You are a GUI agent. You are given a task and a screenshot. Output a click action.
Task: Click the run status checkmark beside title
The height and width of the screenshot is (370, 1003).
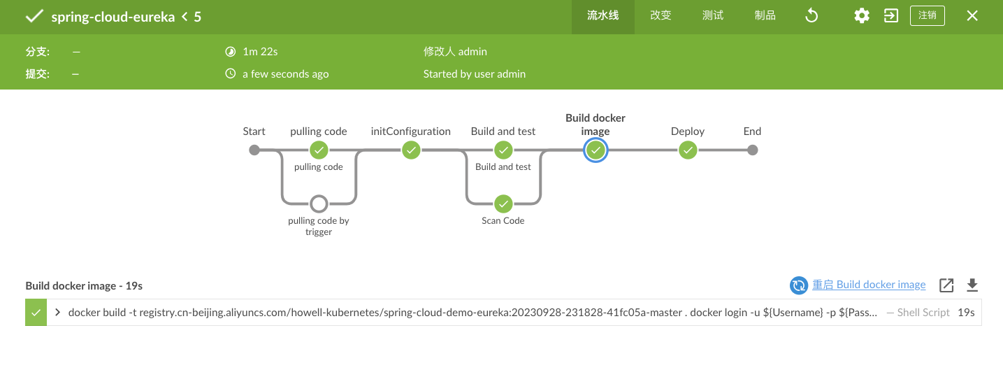[x=34, y=17]
